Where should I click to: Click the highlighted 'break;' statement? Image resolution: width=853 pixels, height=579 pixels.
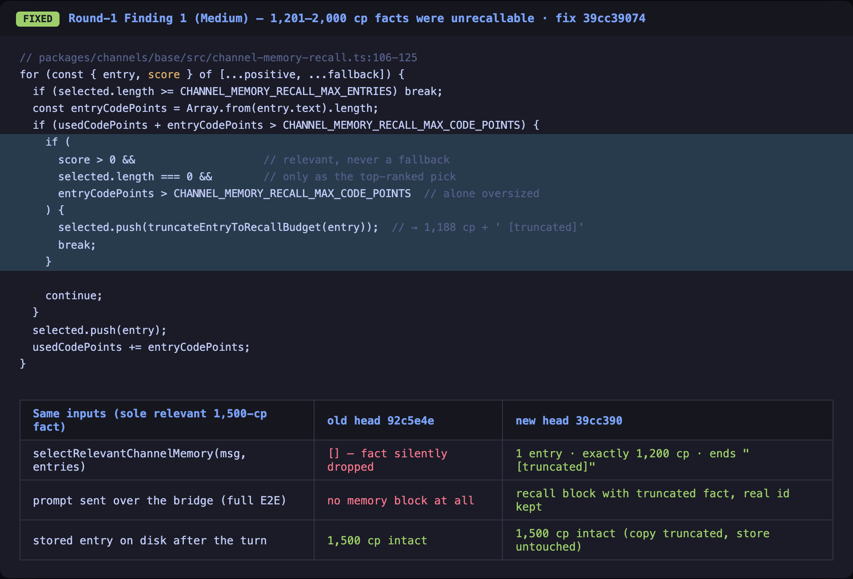point(77,245)
